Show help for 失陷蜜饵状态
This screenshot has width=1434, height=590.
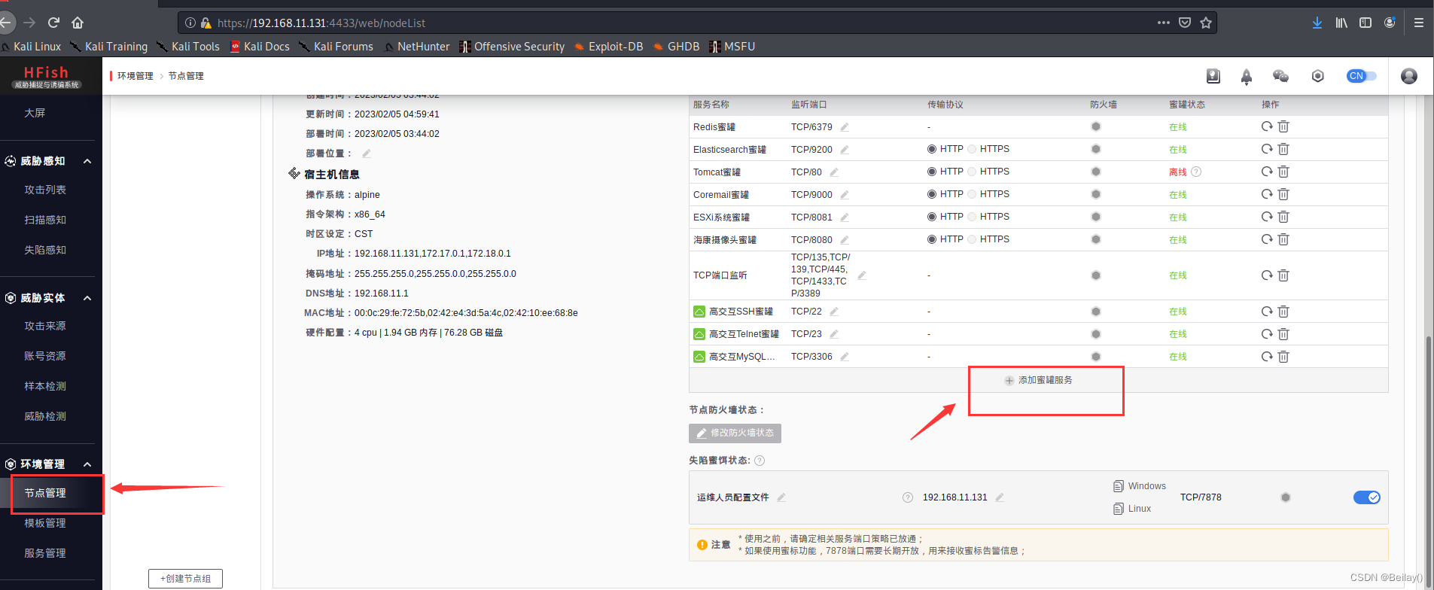pos(760,461)
